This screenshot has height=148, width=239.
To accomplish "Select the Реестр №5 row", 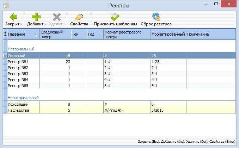I will pyautogui.click(x=121, y=86).
